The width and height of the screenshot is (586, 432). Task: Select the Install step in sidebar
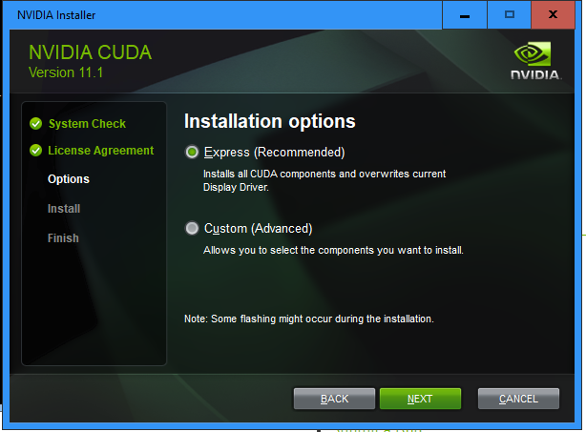coord(64,208)
